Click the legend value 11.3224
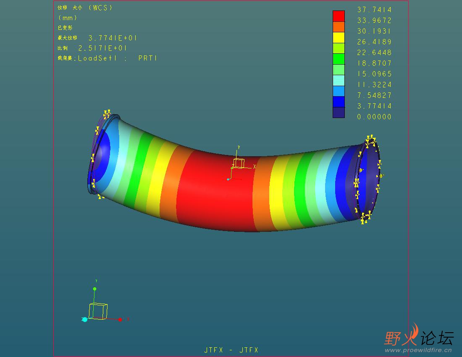 [374, 84]
